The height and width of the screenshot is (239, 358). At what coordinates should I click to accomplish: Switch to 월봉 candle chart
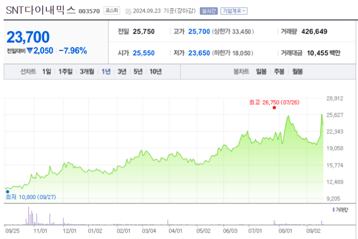[x=297, y=72]
